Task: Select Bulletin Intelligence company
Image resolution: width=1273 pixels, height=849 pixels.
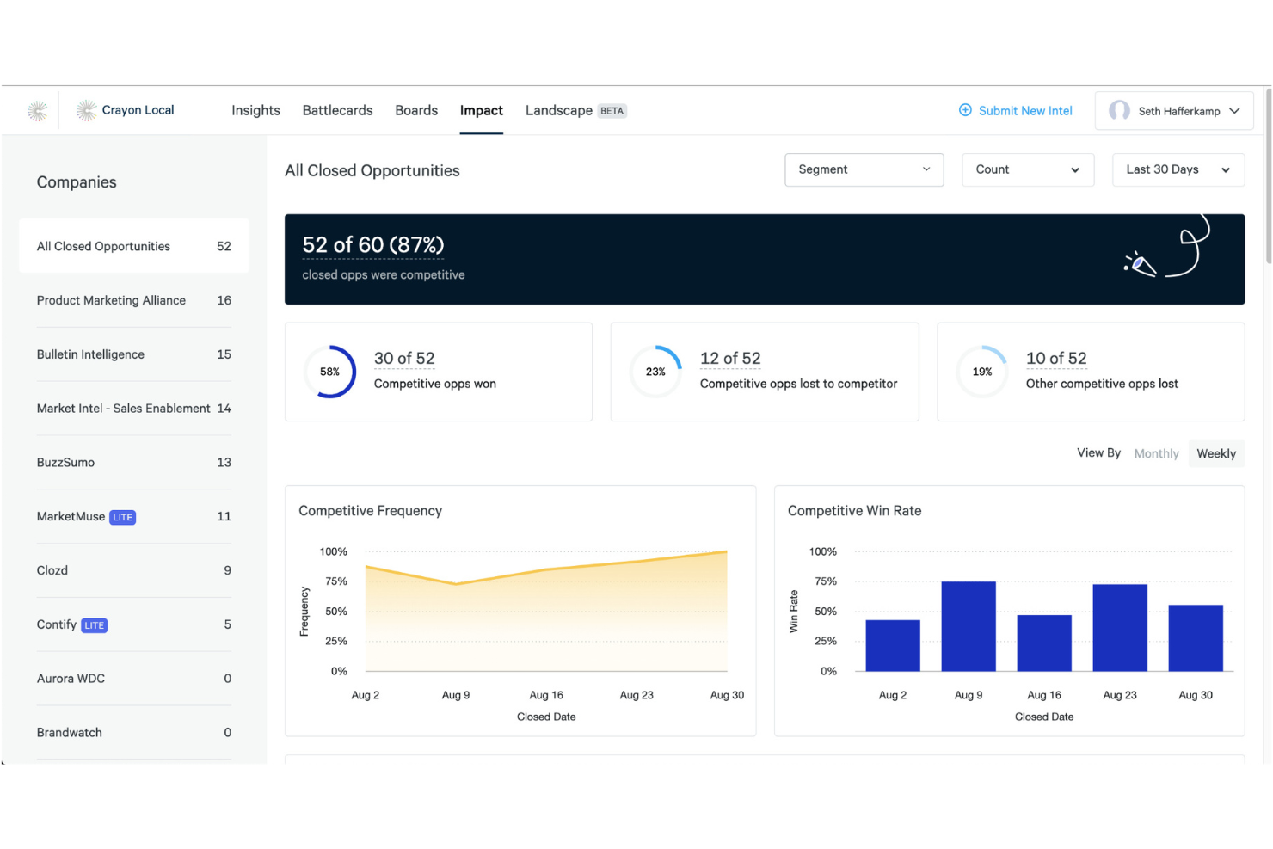Action: pyautogui.click(x=134, y=354)
